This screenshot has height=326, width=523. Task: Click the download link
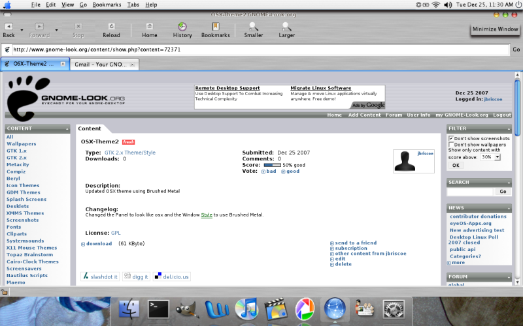(99, 244)
